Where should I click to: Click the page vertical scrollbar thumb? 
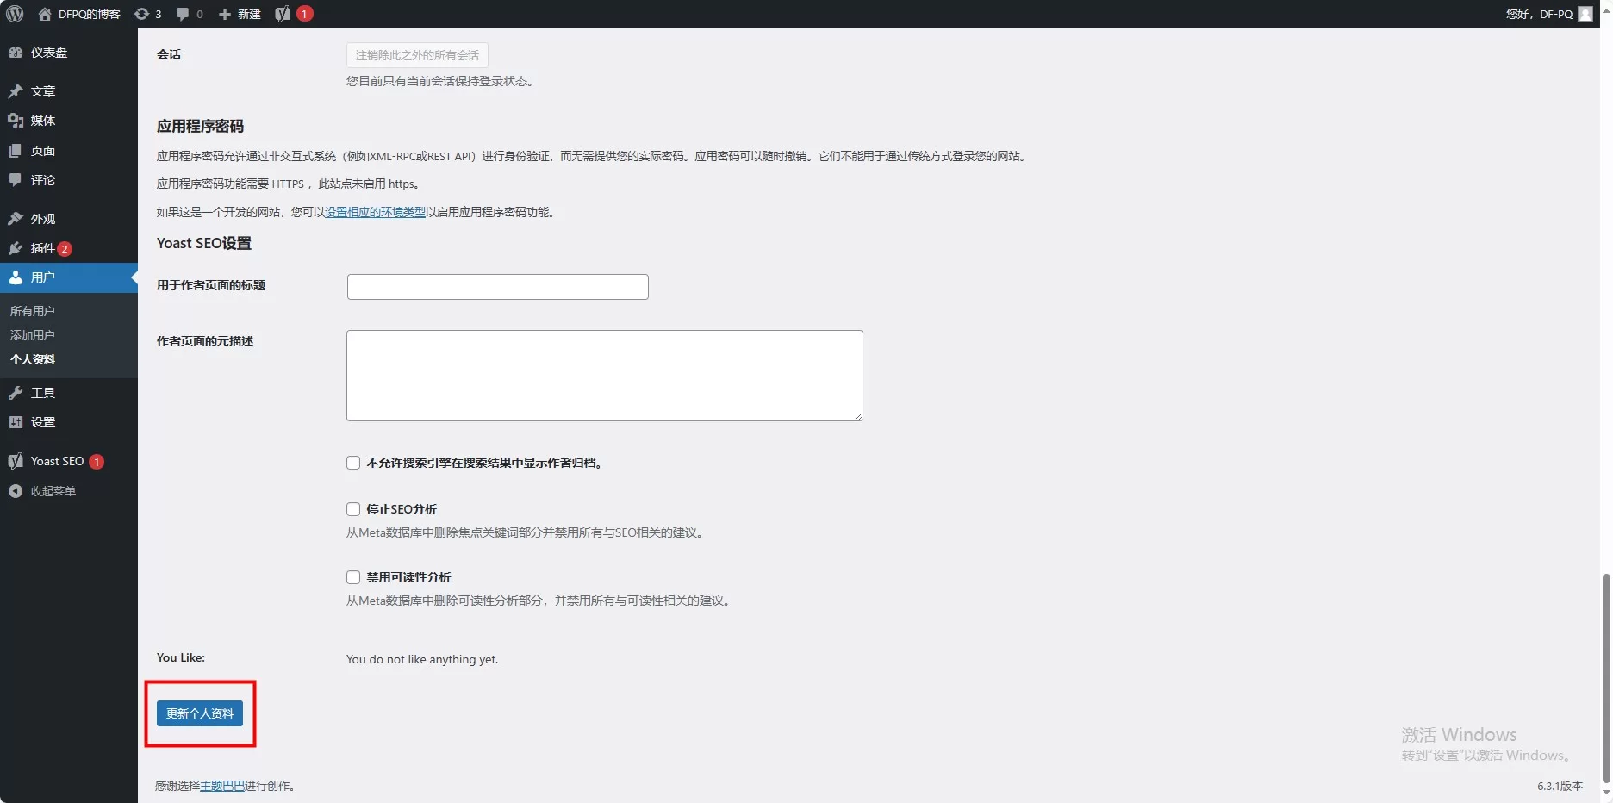click(1606, 677)
